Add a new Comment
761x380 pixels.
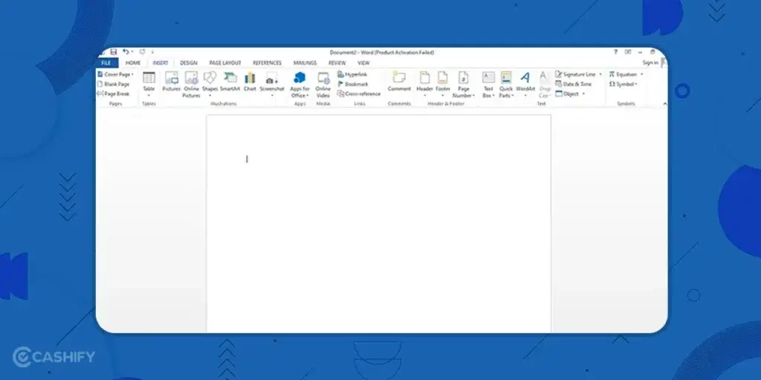click(399, 82)
